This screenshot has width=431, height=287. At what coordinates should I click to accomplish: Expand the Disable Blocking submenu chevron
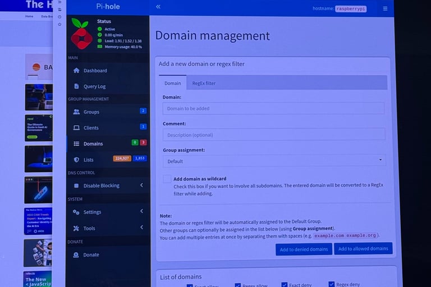(x=141, y=185)
